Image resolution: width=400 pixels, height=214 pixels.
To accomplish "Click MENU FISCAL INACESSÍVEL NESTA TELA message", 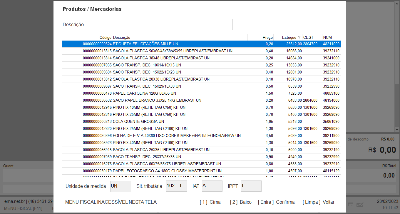I will tap(111, 202).
